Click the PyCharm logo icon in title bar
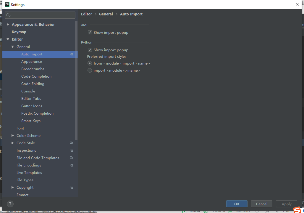Screen dimensions: 304x213 pos(7,4)
